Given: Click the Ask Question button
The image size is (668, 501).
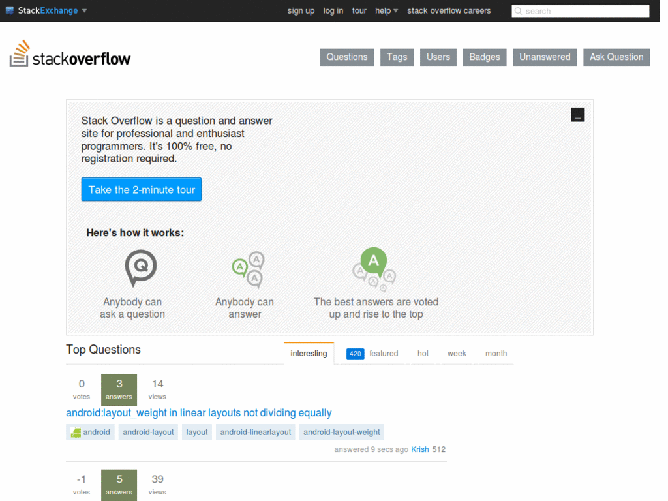Looking at the screenshot, I should coord(616,57).
